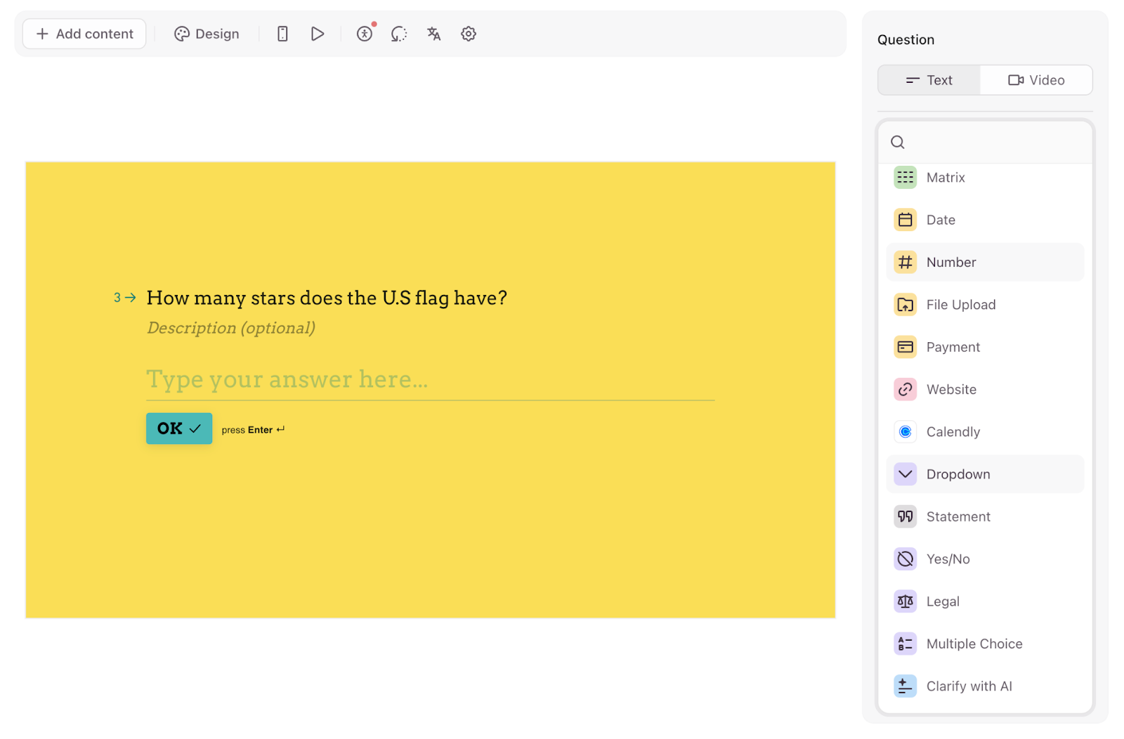Select the Number question type

tap(985, 262)
